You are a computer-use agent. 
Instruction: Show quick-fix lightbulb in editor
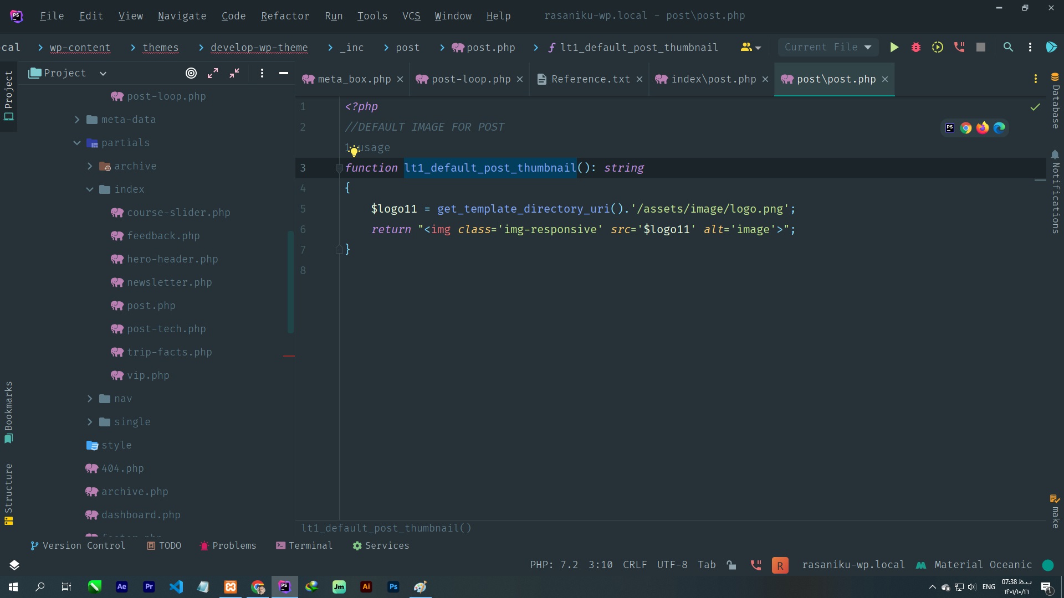point(354,151)
